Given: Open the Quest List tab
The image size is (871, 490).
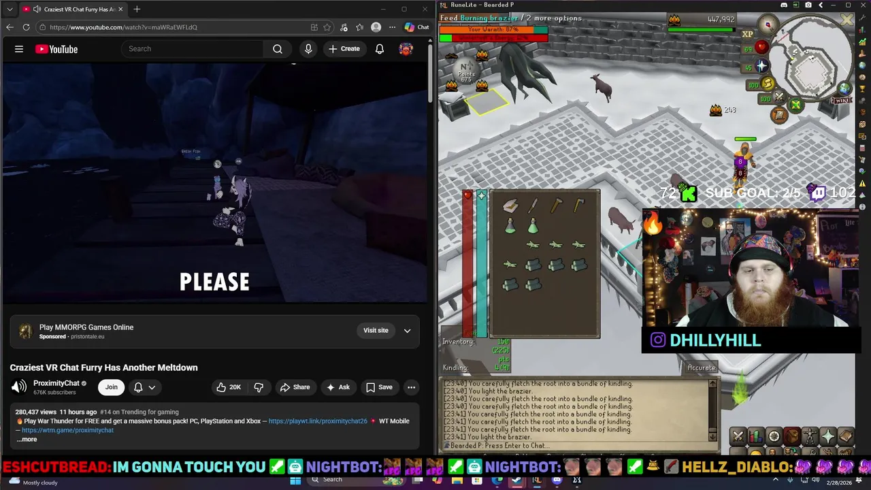Looking at the screenshot, I should (x=774, y=436).
